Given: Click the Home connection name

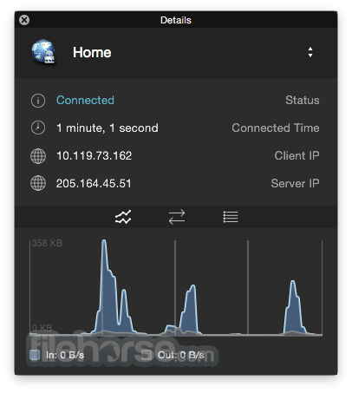Looking at the screenshot, I should (92, 53).
